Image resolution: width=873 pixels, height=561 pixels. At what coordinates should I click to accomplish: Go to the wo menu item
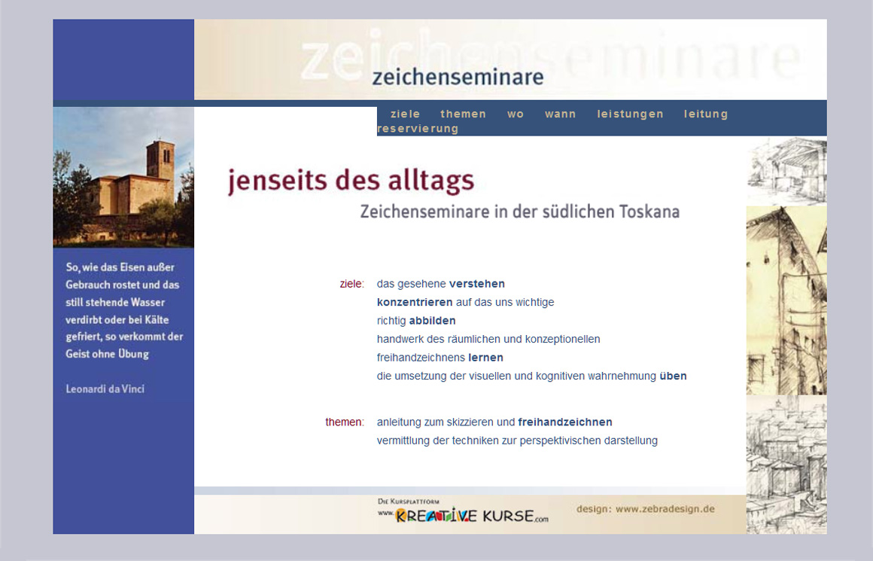click(x=516, y=114)
